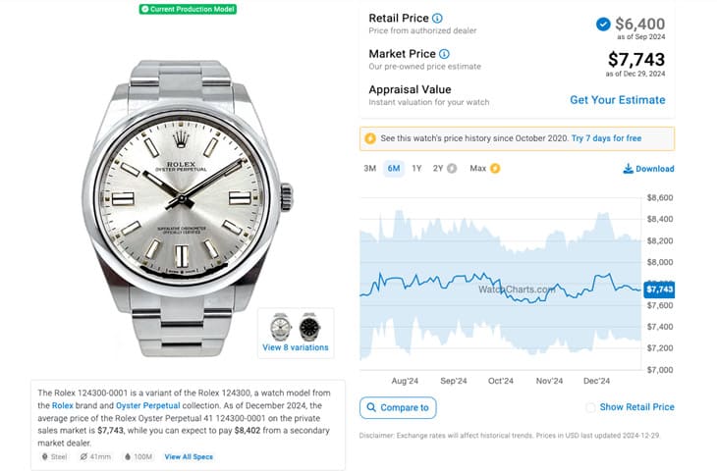Select the 6M time range

point(394,169)
